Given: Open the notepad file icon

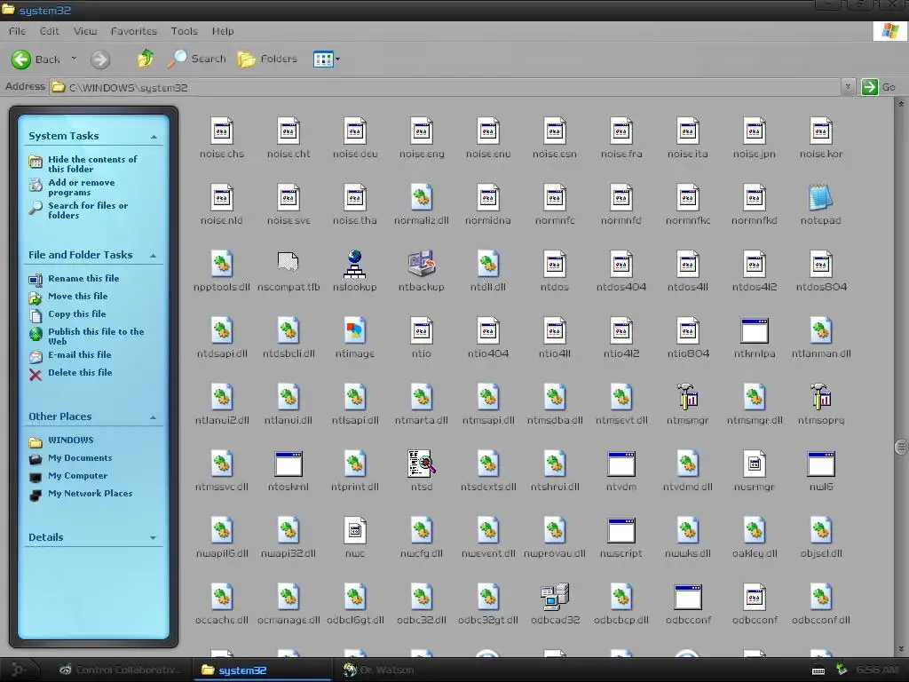Looking at the screenshot, I should 820,198.
